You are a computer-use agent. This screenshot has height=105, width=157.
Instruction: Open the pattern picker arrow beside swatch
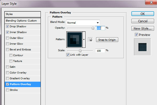(84, 39)
